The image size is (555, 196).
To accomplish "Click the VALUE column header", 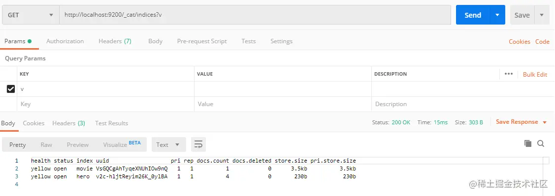I will (204, 74).
